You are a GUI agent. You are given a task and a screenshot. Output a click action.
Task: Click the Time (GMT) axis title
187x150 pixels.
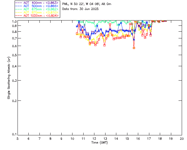[99, 143]
